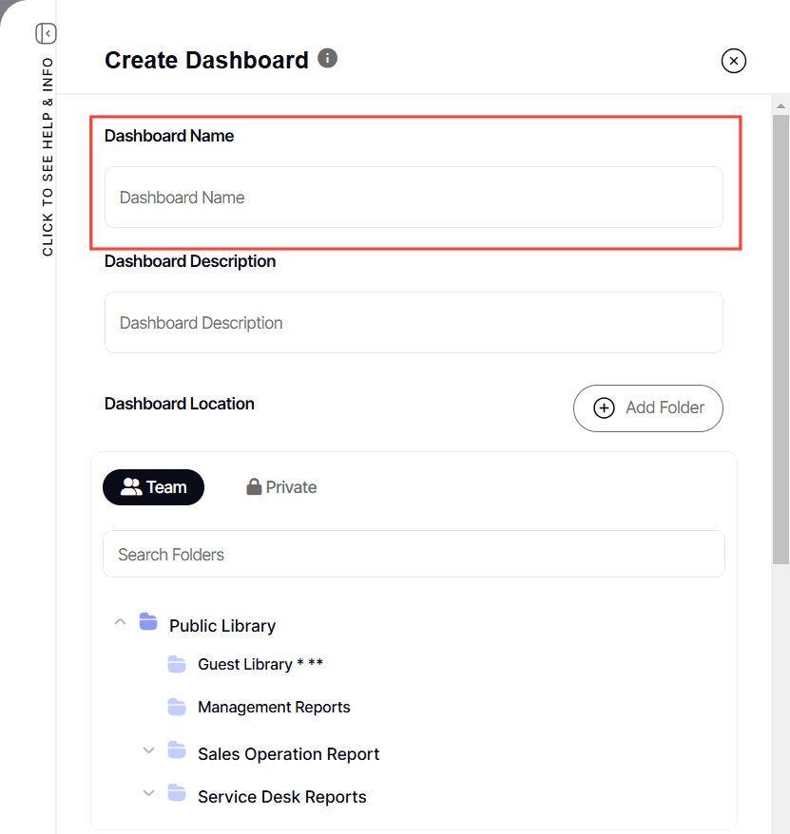The height and width of the screenshot is (834, 790).
Task: Expand the Sales Operation Report folder
Action: click(148, 750)
